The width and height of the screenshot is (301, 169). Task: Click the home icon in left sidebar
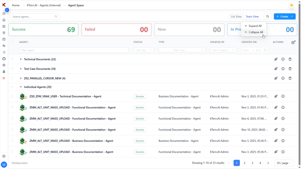[4, 20]
